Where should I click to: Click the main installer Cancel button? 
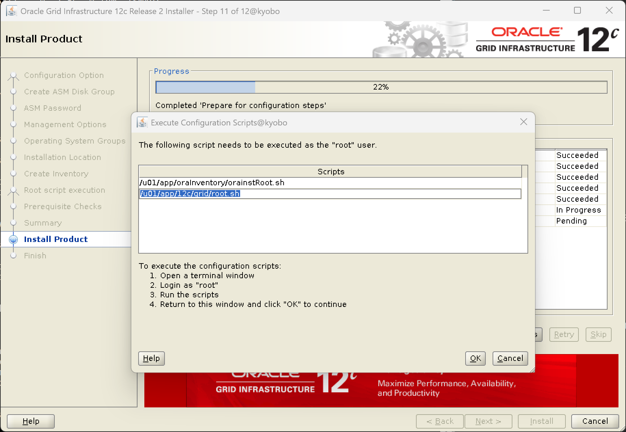pos(595,421)
